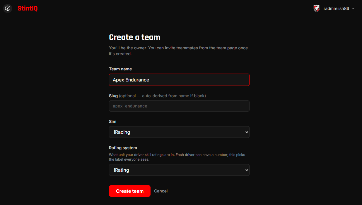Open the Sim dropdown showing iRacing
Image resolution: width=362 pixels, height=205 pixels.
pos(179,132)
